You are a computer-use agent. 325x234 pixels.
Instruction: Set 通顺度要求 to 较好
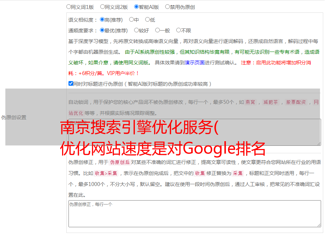click(x=136, y=30)
